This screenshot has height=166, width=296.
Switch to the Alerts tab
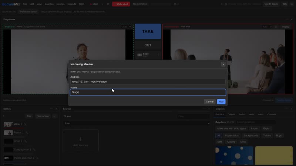pos(261,114)
